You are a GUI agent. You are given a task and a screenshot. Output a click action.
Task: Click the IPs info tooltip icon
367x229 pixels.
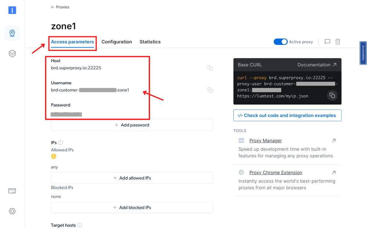click(61, 143)
